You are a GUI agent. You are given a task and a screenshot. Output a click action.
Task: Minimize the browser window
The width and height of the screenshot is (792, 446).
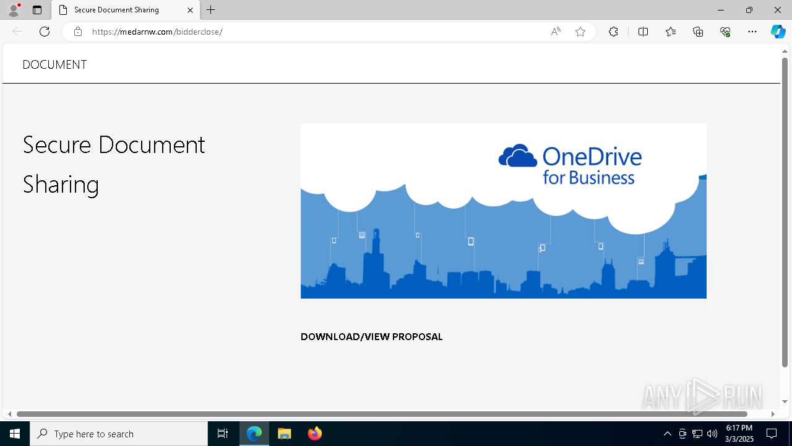721,10
